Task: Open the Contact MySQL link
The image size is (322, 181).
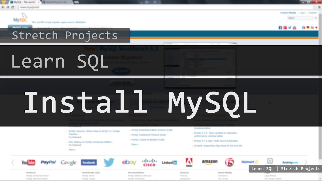Action: (288, 13)
